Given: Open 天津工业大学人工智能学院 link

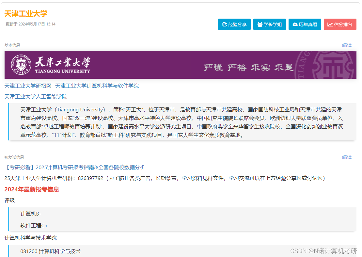Looking at the screenshot, I should (36, 97).
